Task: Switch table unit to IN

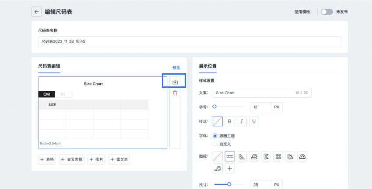Action: point(63,94)
